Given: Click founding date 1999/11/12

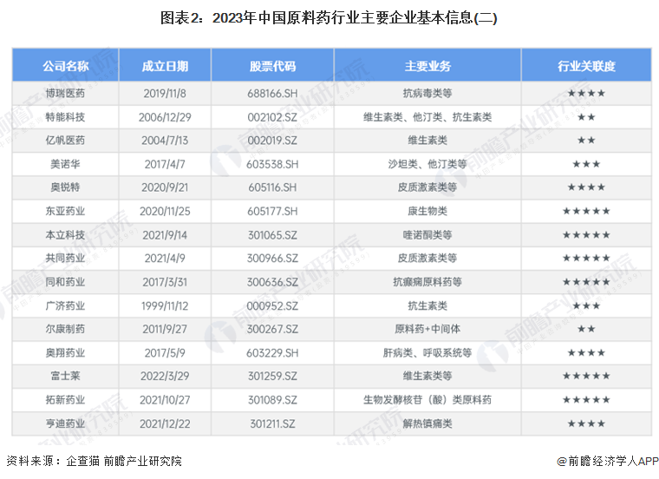Looking at the screenshot, I should pos(165,305).
